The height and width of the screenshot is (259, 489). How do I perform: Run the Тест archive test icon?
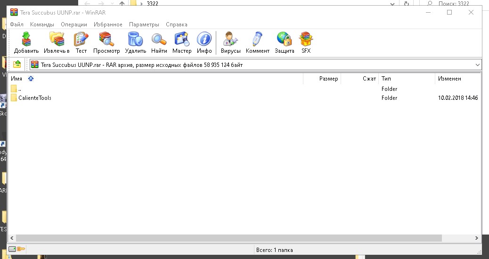[x=81, y=39]
